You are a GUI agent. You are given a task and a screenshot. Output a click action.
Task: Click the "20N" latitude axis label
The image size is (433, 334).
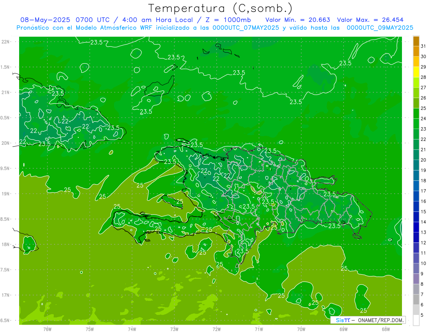tap(6, 143)
